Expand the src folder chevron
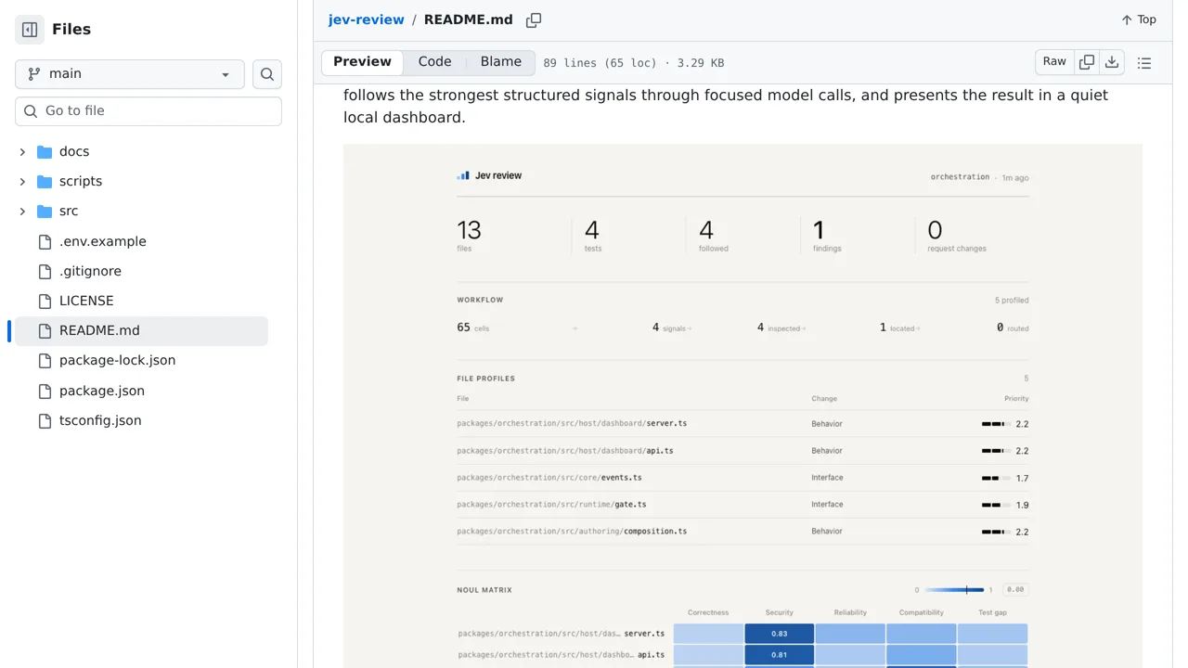Viewport: 1188px width, 668px height. 22,212
